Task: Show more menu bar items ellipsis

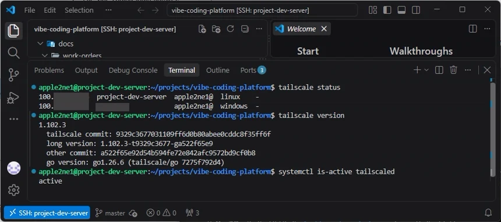Action: tap(108, 10)
